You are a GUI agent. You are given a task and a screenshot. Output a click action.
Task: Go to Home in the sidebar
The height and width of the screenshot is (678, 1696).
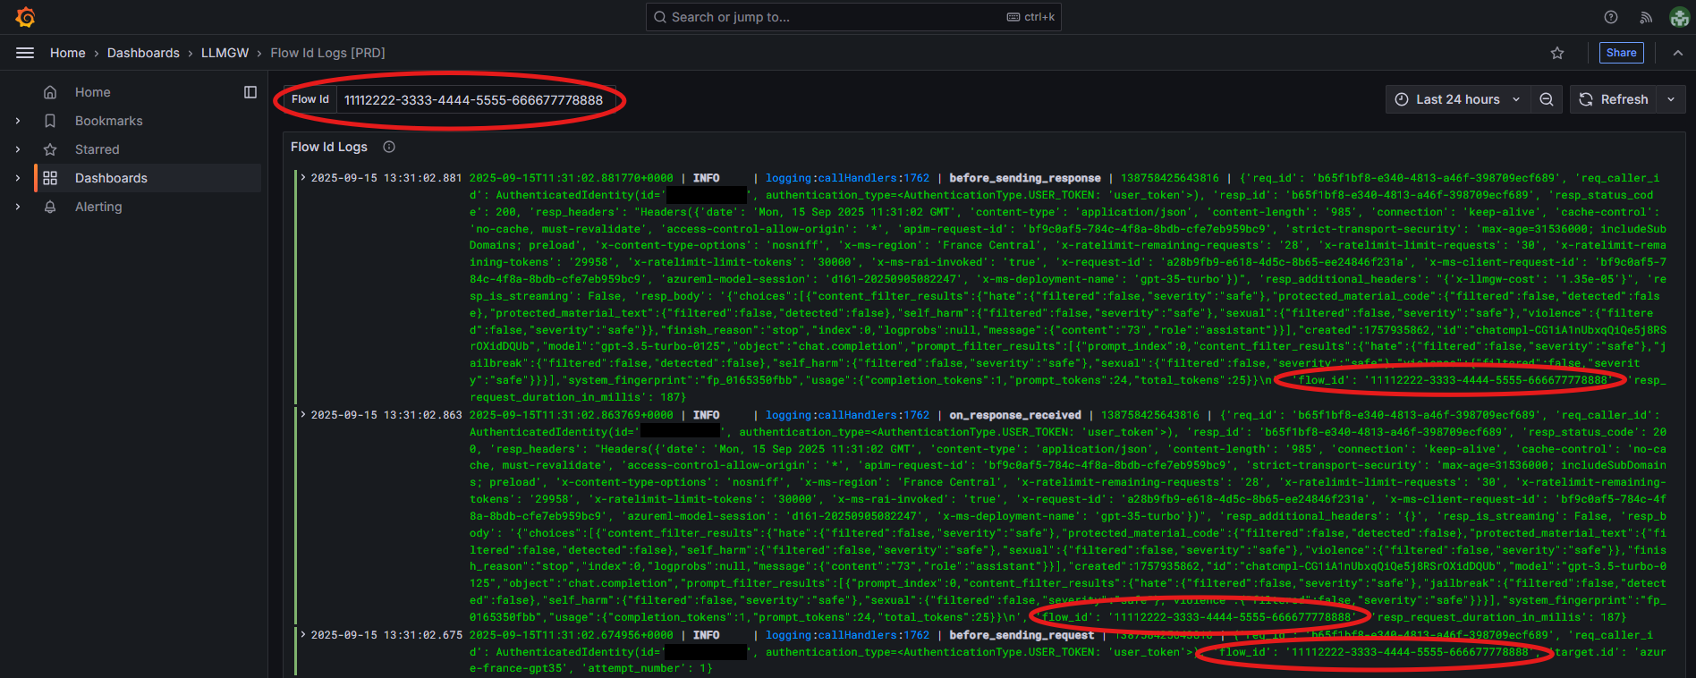[x=93, y=92]
